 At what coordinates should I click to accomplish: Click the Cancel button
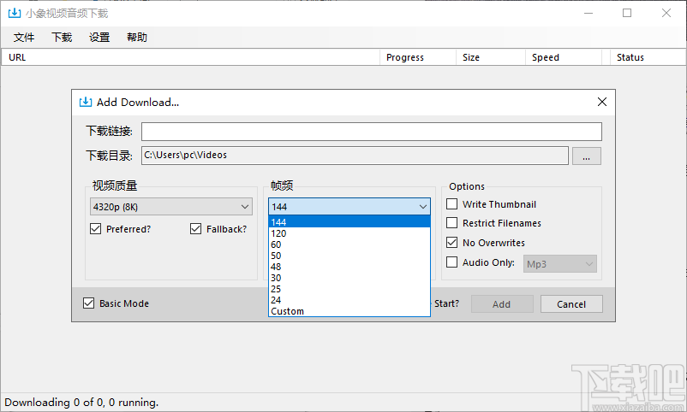pos(571,304)
